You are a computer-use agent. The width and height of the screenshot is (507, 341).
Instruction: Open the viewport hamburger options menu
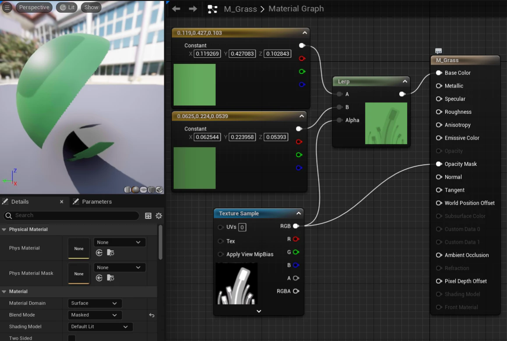7,7
